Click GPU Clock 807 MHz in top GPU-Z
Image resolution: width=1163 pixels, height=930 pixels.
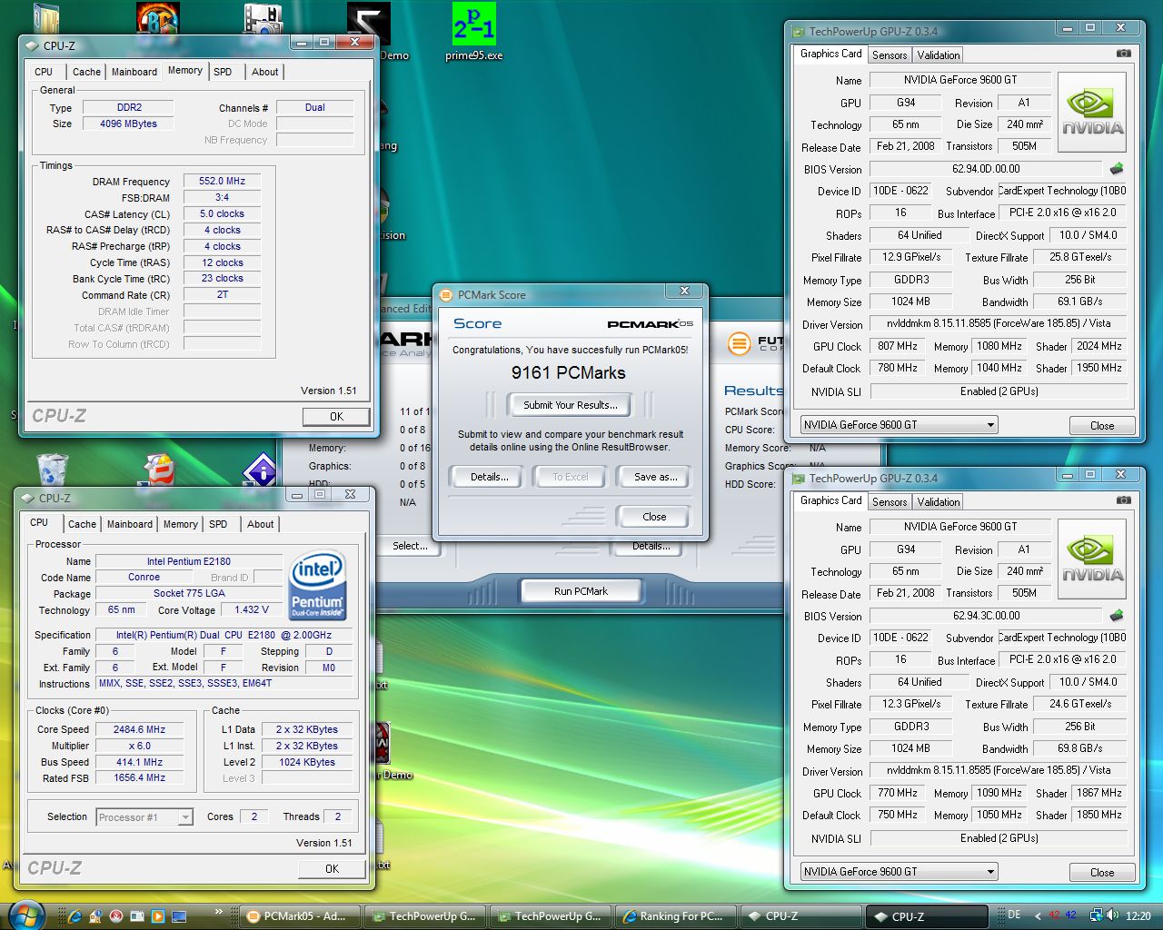point(898,346)
